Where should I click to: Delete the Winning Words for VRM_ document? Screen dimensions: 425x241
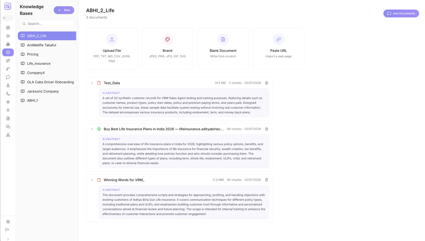point(267,180)
